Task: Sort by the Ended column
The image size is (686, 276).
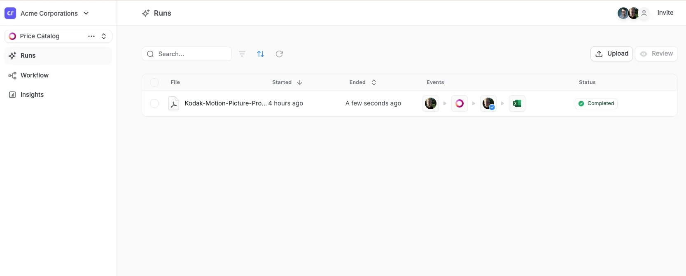Action: [363, 82]
